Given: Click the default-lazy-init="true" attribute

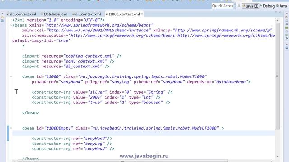Looking at the screenshot, I should pyautogui.click(x=42, y=40).
